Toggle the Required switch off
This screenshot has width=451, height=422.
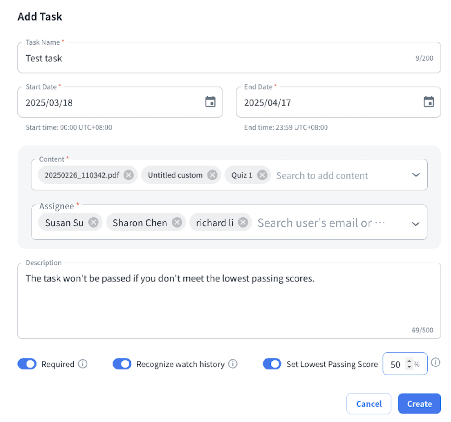[27, 364]
